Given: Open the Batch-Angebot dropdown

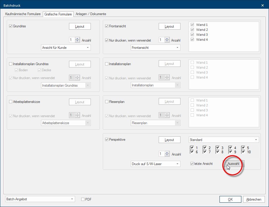Looking at the screenshot, I should point(40,199).
